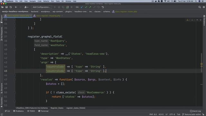Image resolution: width=206 pixels, height=116 pixels.
Task: Collapse the array fold marker at line 40
Action: 14,50
